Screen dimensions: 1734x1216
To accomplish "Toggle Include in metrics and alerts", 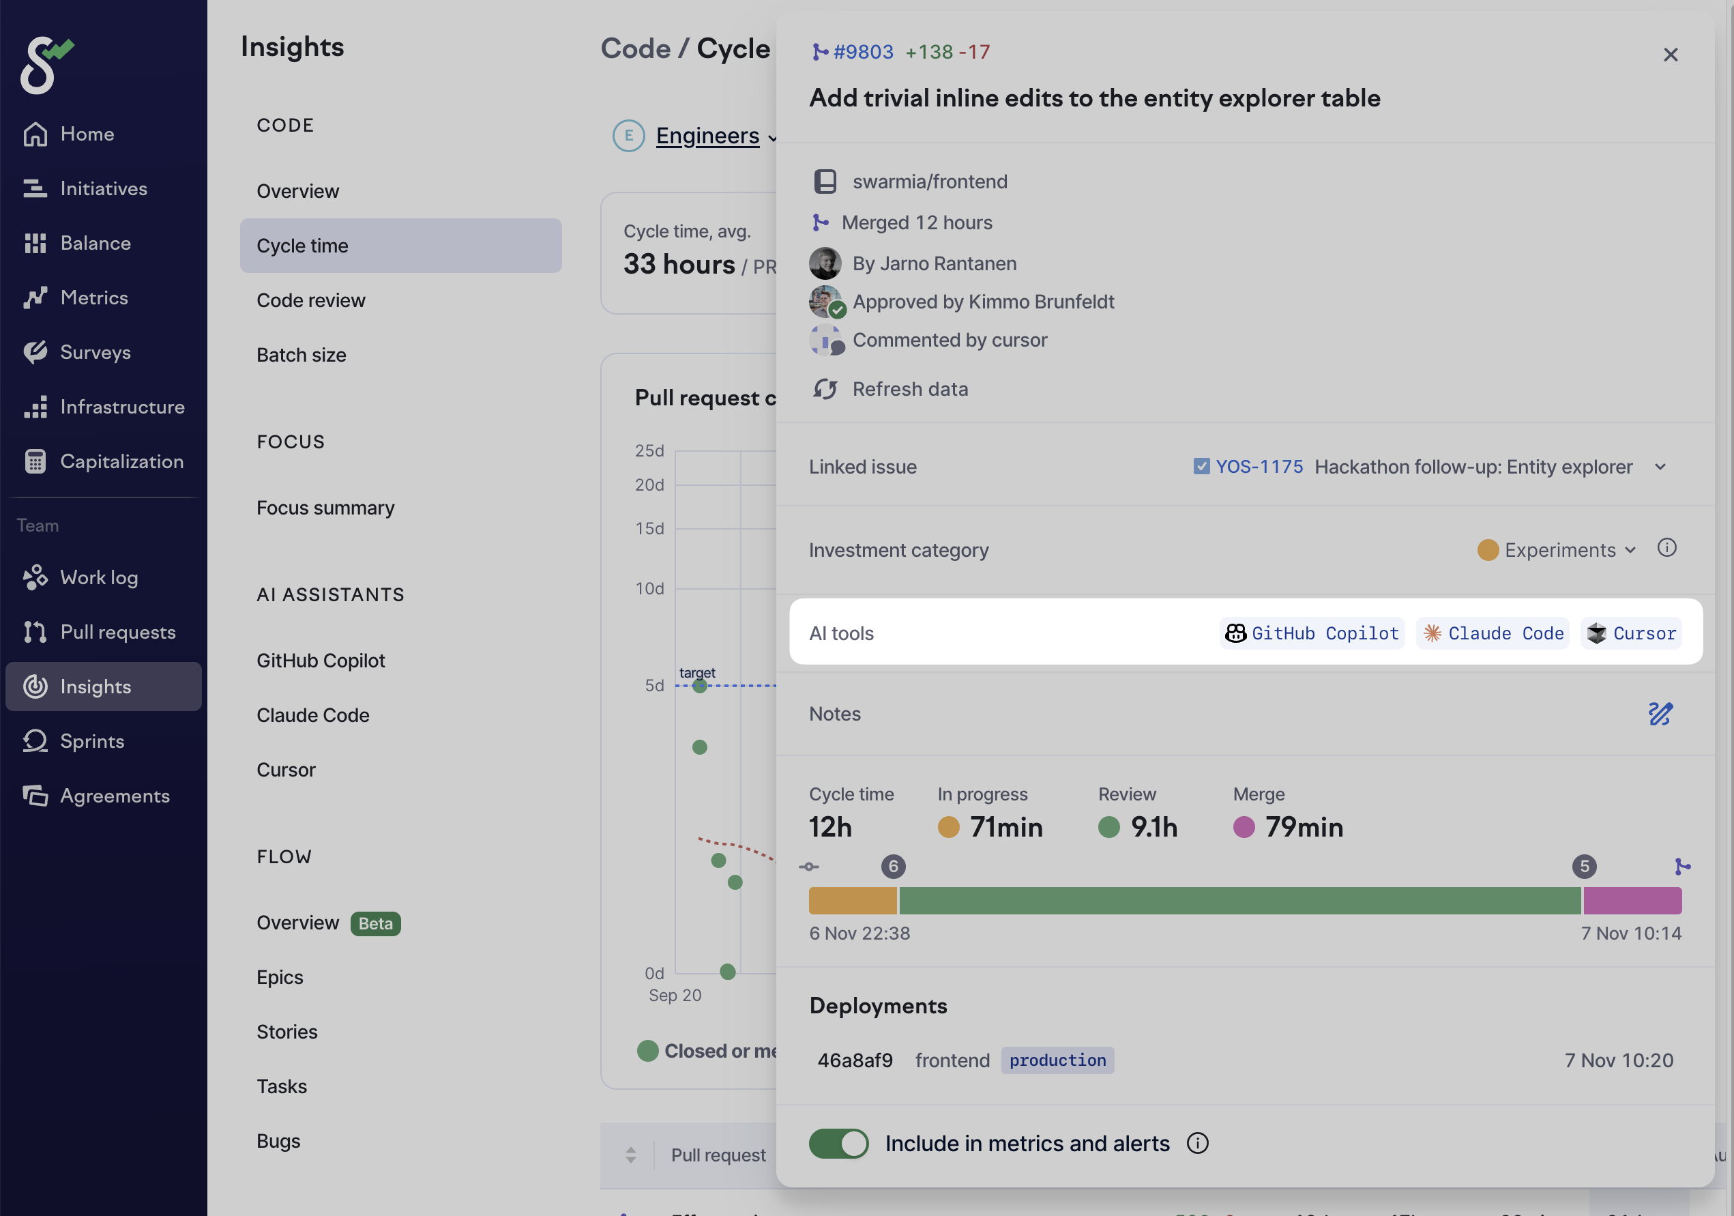I will tap(838, 1144).
